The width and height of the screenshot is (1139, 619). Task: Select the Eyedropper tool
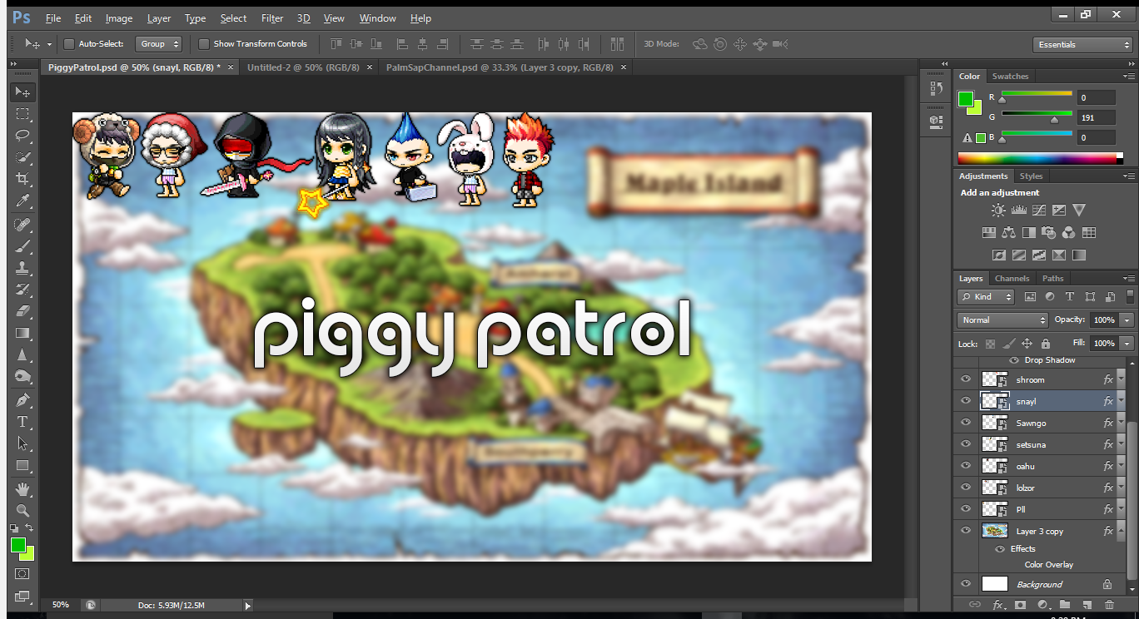pyautogui.click(x=23, y=201)
